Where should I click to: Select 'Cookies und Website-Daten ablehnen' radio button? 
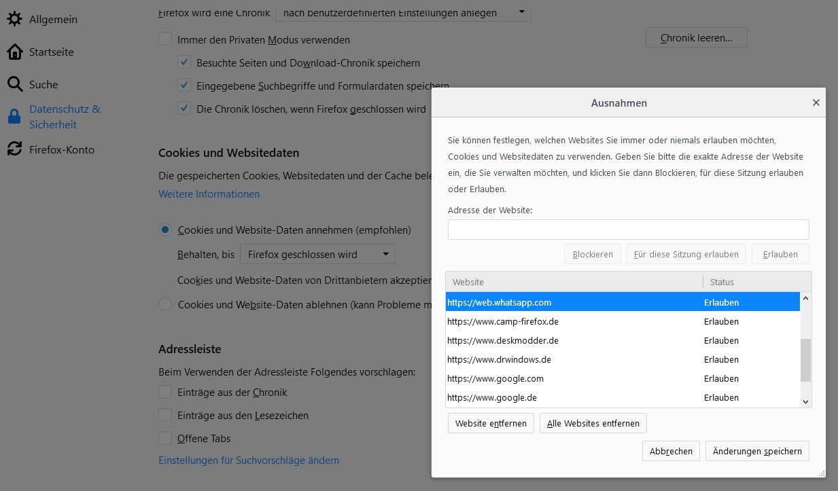[x=165, y=304]
